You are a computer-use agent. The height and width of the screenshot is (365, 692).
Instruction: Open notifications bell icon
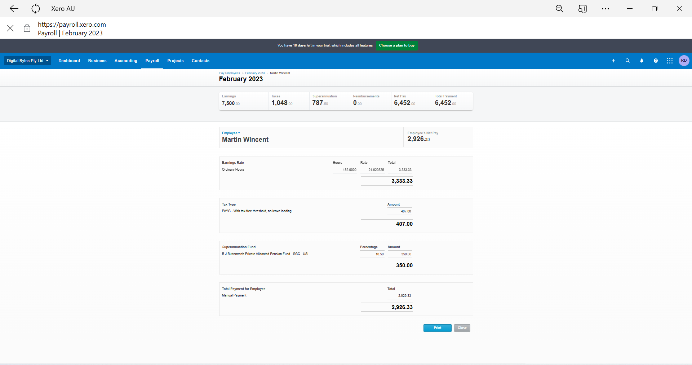pyautogui.click(x=642, y=61)
